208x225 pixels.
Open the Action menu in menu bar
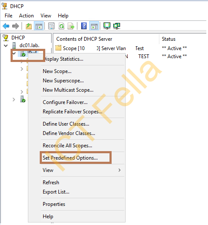click(27, 16)
